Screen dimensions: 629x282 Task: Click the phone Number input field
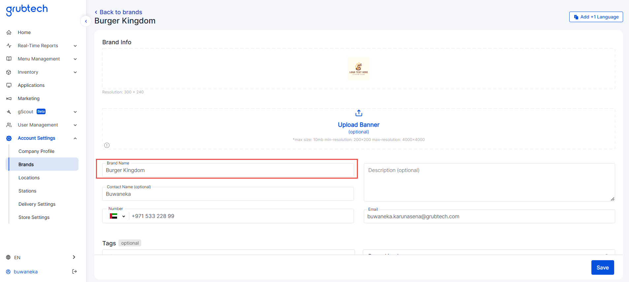coord(241,216)
